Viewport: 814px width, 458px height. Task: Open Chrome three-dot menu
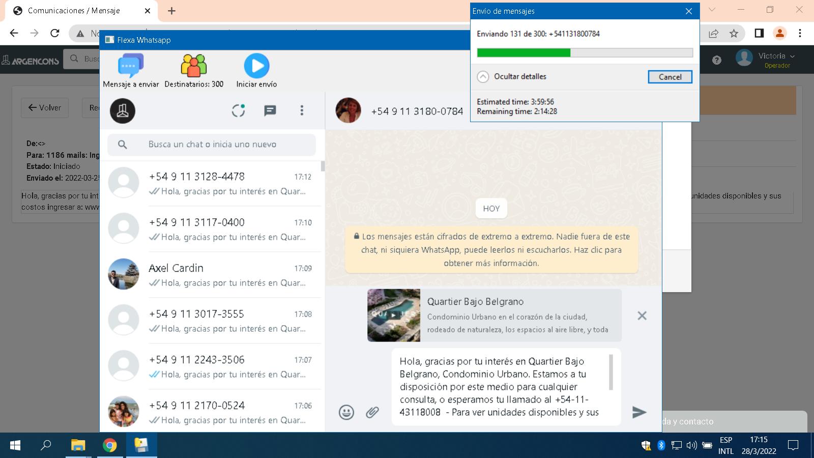[x=800, y=33]
